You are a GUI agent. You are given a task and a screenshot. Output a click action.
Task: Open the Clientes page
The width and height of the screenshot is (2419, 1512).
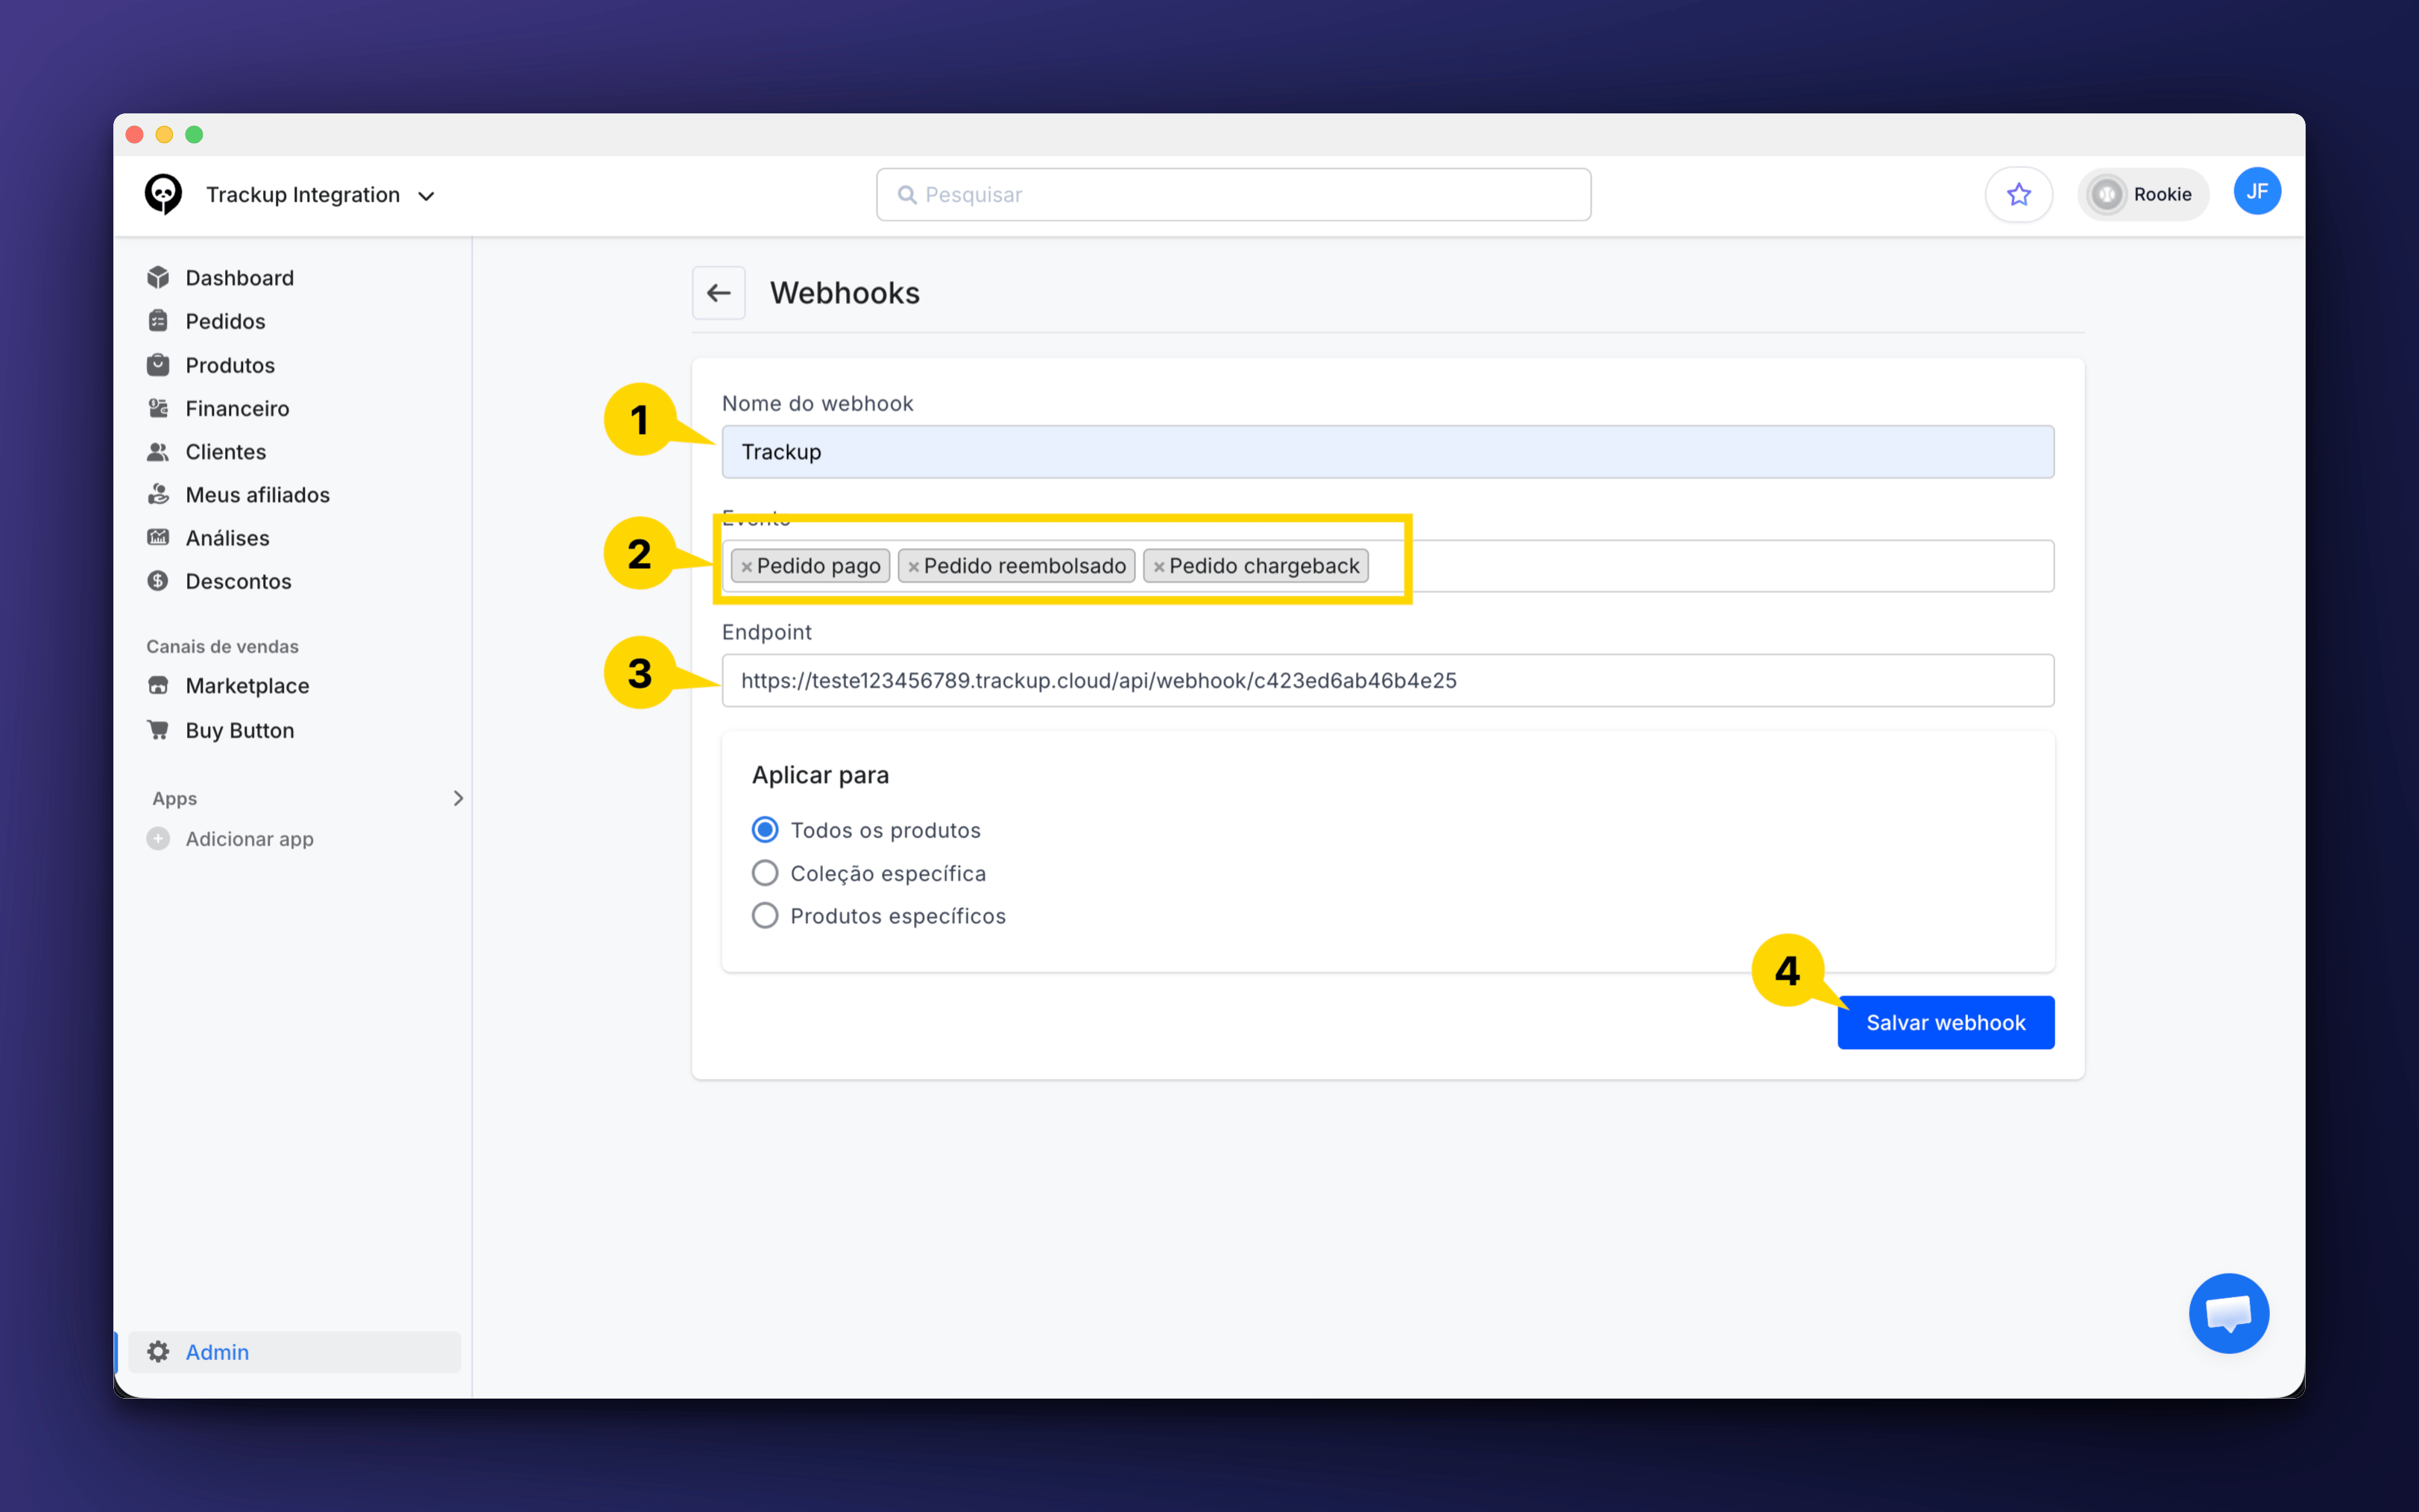(226, 451)
